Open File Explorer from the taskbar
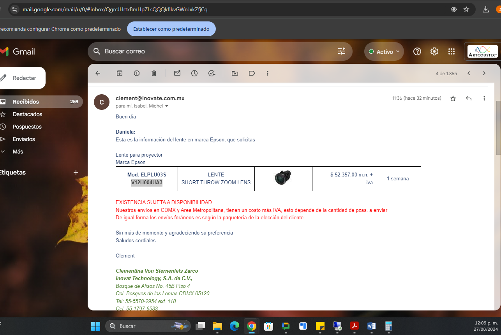501x335 pixels. tap(217, 326)
